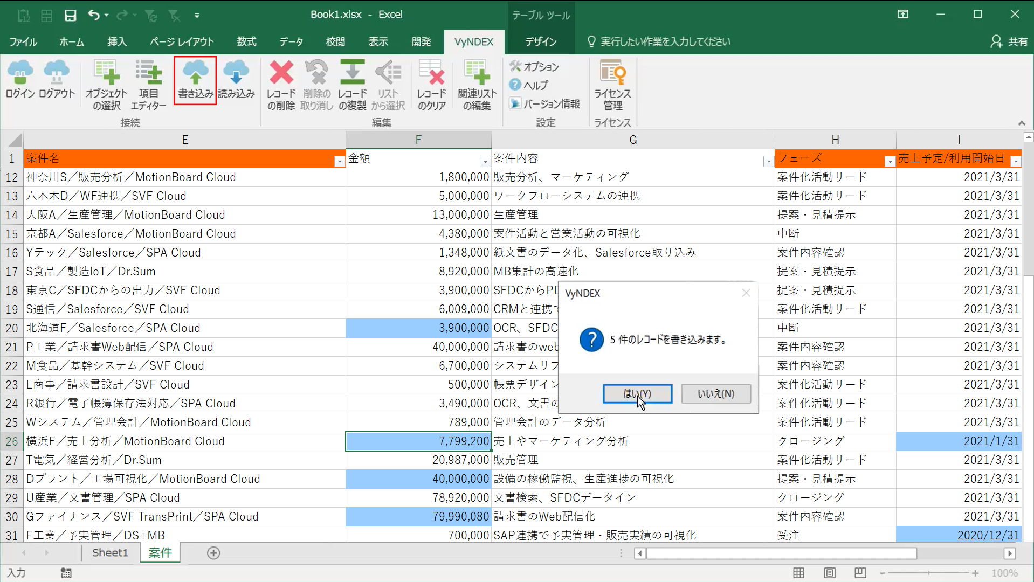Open the 挿入 tab
The width and height of the screenshot is (1034, 582).
coord(116,42)
